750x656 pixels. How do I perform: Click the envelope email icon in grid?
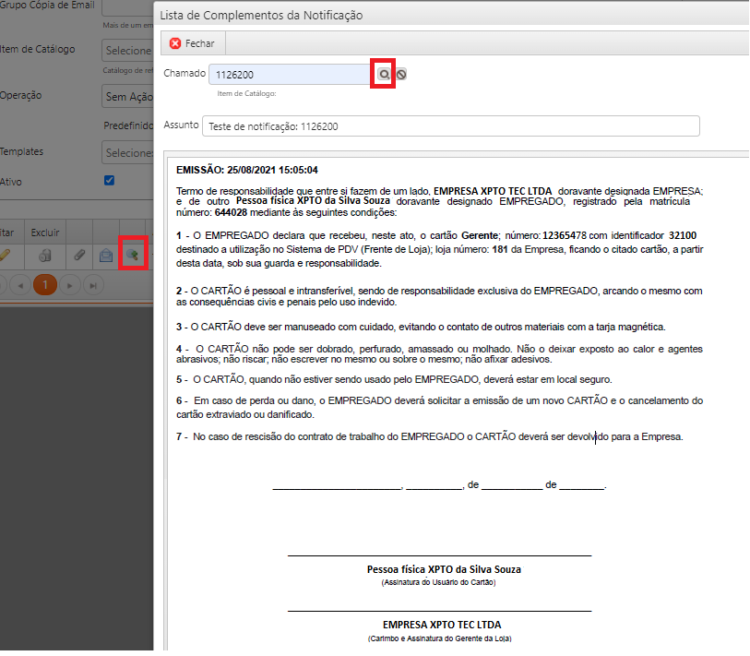106,255
